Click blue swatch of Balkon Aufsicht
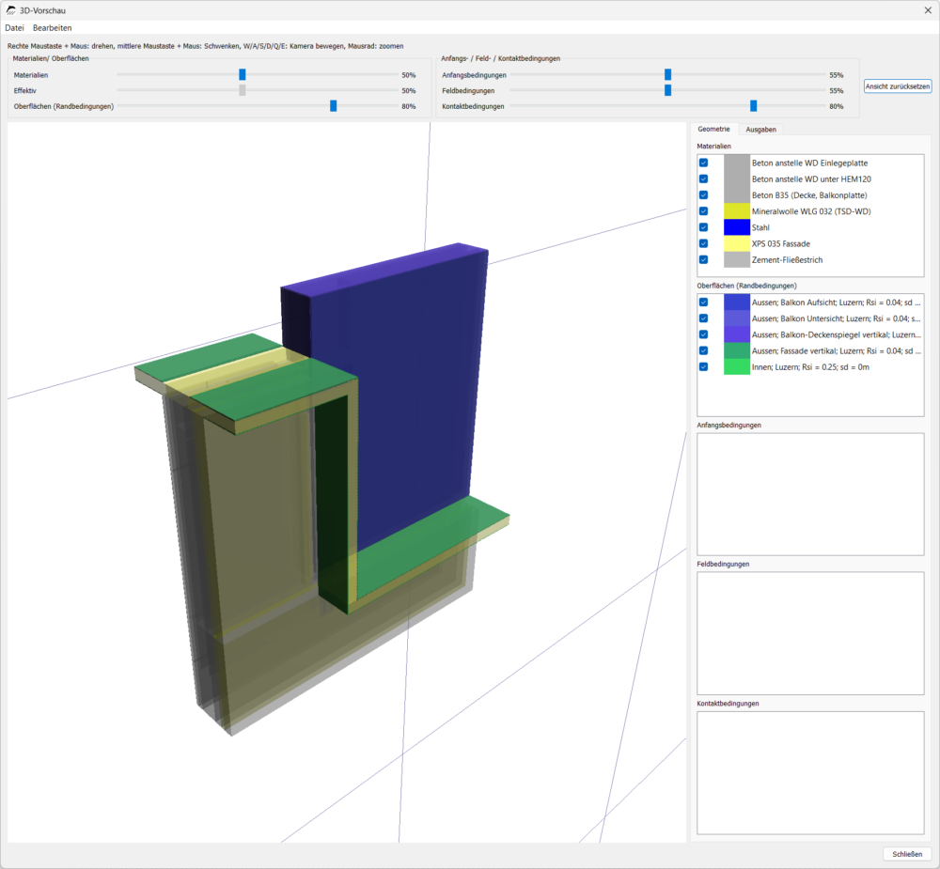940x869 pixels. tap(737, 303)
